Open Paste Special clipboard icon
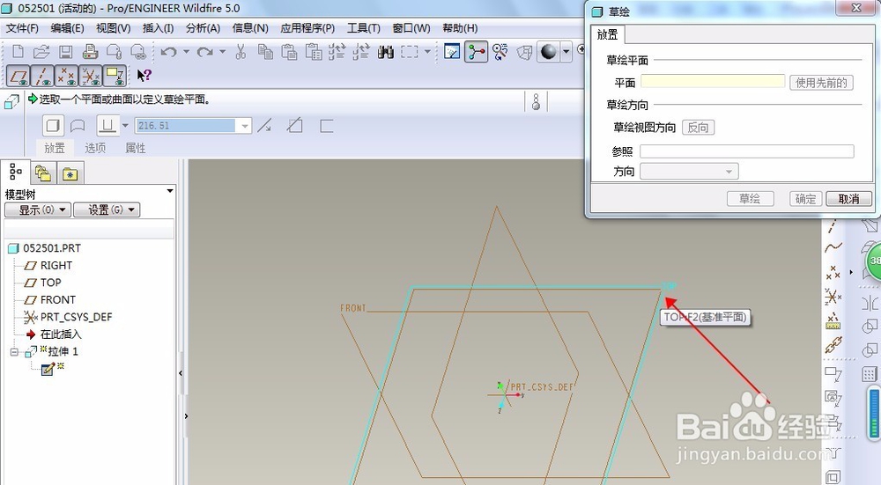 pyautogui.click(x=314, y=52)
